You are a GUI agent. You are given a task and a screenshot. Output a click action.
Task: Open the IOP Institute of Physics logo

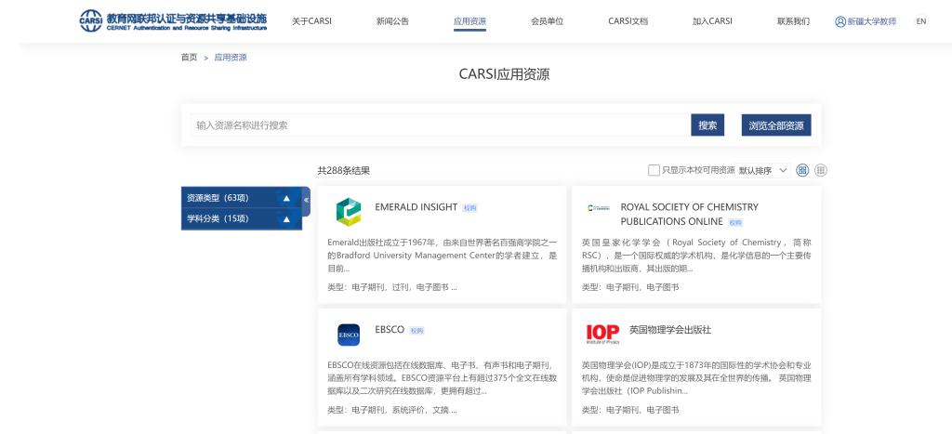point(602,334)
